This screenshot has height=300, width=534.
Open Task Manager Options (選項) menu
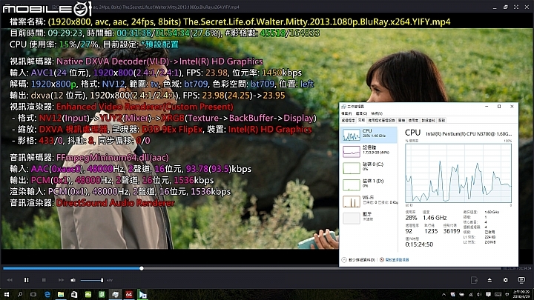(361, 113)
